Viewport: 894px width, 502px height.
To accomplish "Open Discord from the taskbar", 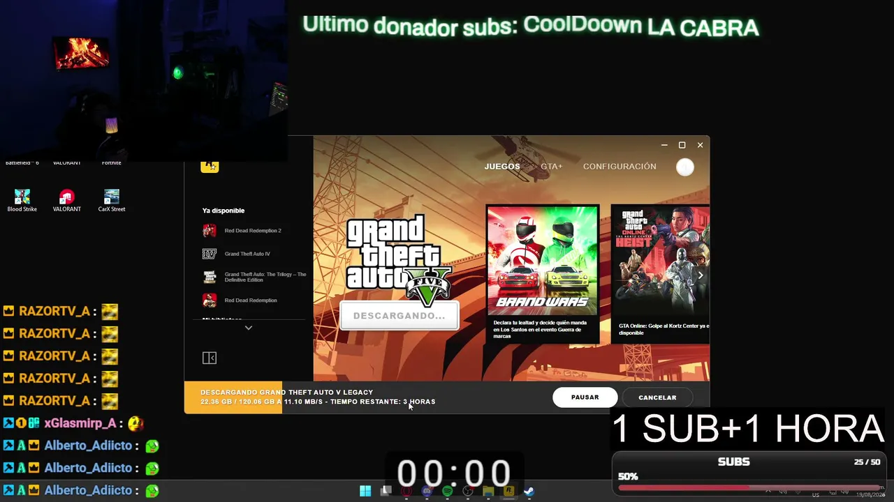I will point(427,492).
